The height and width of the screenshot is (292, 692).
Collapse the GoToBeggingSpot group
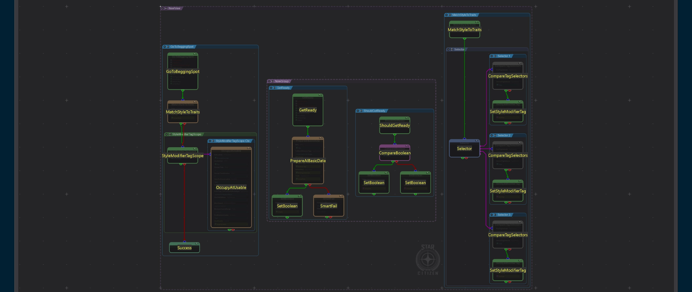[x=164, y=47]
